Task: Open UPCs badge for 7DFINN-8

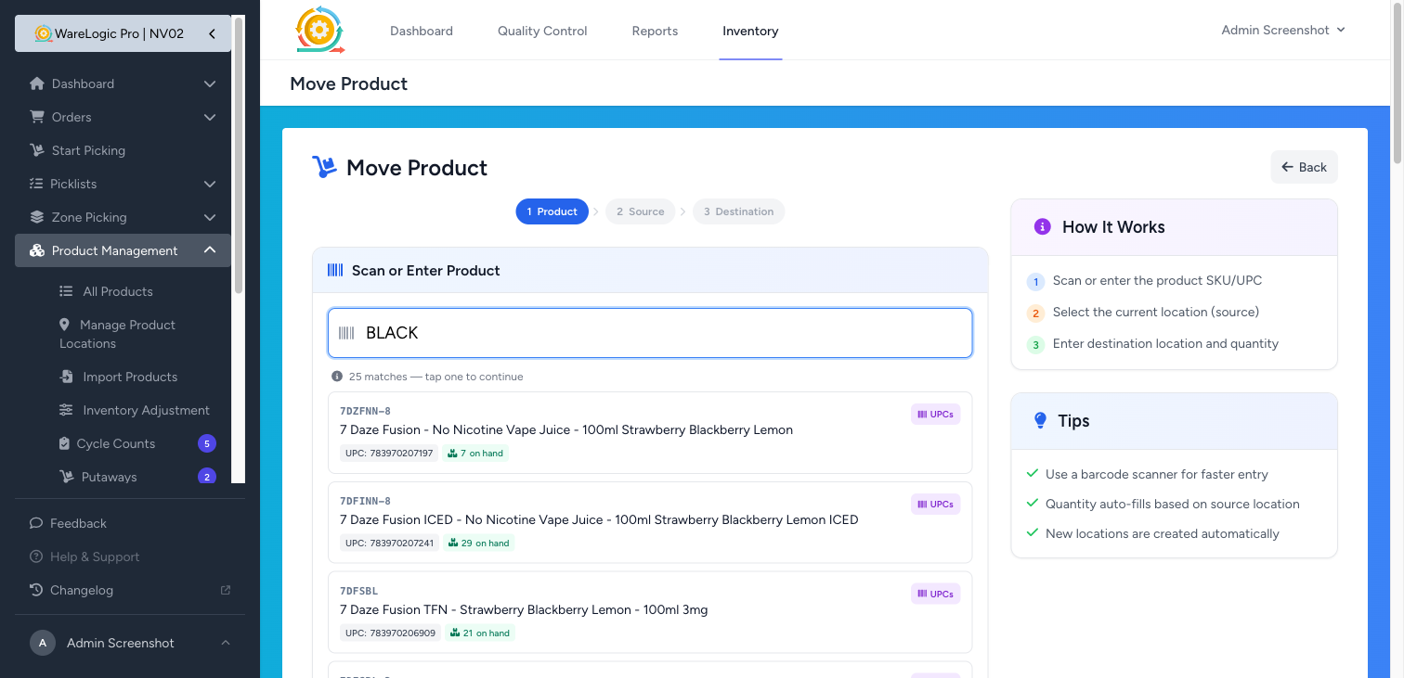Action: click(x=935, y=505)
